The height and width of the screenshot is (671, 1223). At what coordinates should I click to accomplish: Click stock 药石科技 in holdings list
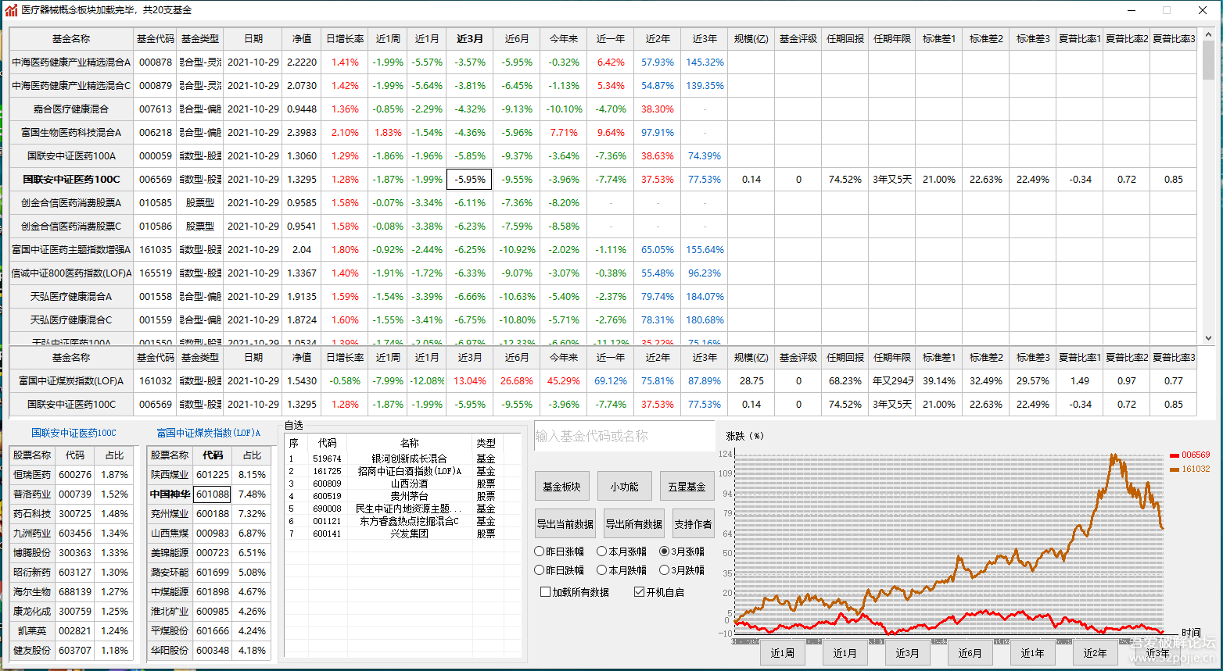[x=32, y=513]
